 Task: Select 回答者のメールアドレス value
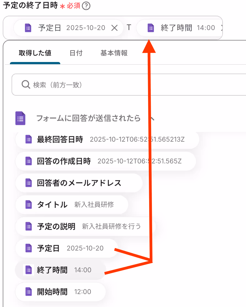pyautogui.click(x=79, y=183)
